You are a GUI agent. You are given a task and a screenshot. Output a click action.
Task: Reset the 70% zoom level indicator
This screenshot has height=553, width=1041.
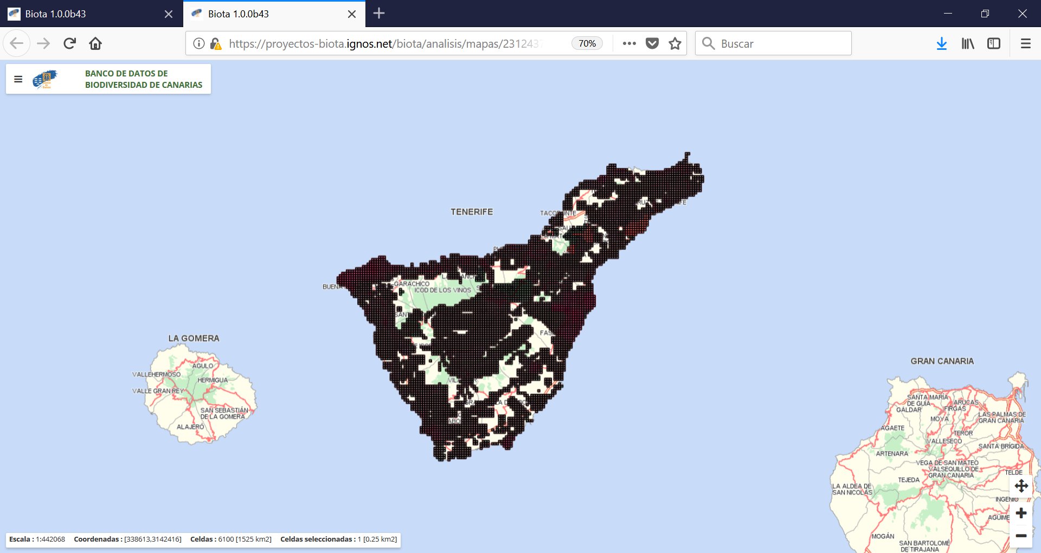(x=587, y=43)
